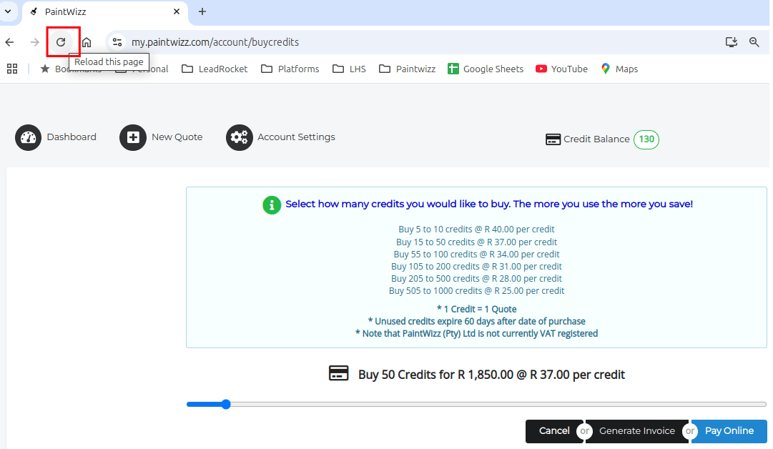Open the Platforms bookmarks folder
The height and width of the screenshot is (449, 773).
(290, 69)
